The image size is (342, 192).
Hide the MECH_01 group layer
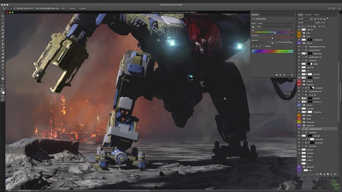coord(299,43)
